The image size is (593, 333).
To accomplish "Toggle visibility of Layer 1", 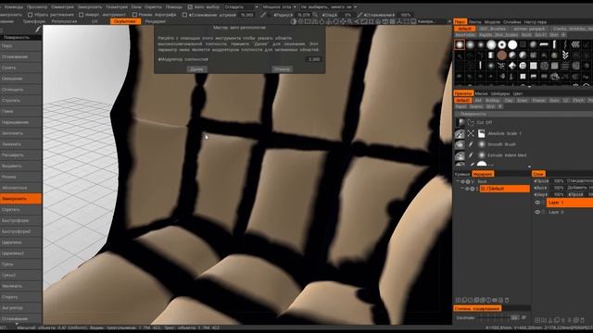I will tap(537, 203).
